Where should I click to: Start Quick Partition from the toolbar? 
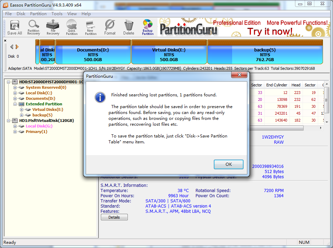pyautogui.click(x=72, y=27)
